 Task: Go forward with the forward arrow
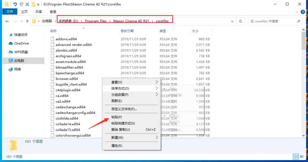coord(15,21)
